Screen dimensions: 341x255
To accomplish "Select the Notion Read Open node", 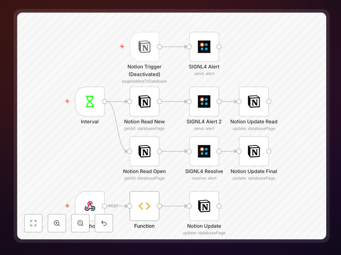I will [145, 151].
